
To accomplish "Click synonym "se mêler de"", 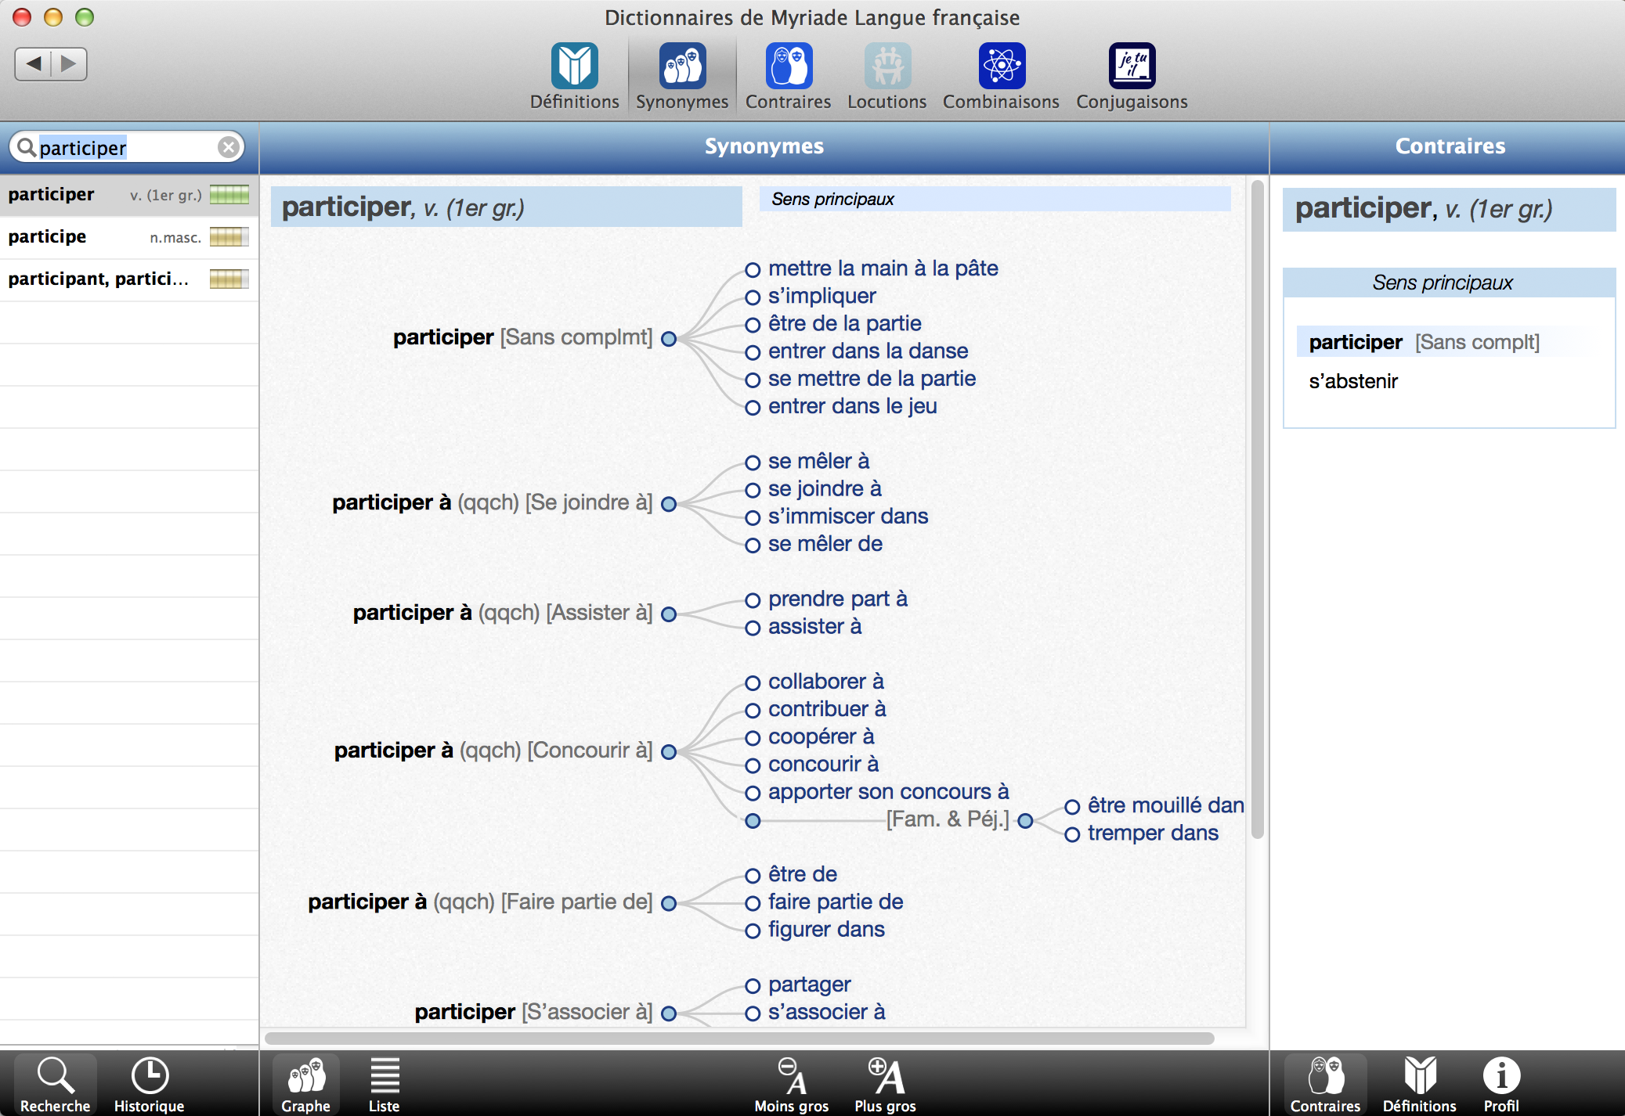I will click(825, 544).
